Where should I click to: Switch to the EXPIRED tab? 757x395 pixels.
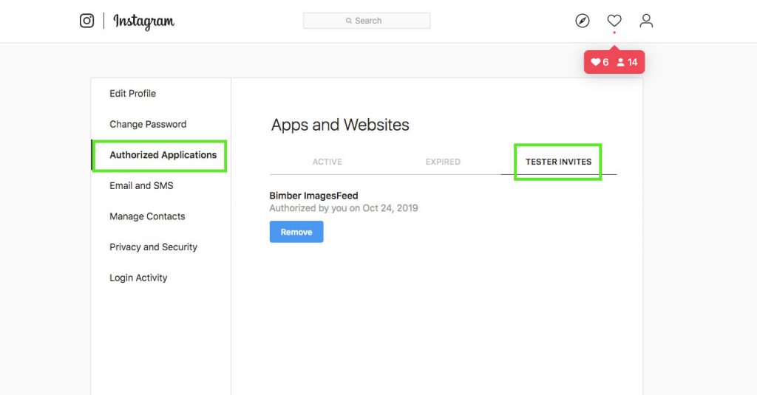tap(443, 162)
